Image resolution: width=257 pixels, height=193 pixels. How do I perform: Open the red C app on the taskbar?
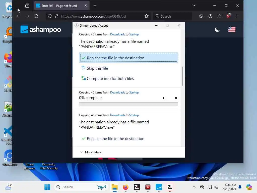[148, 187]
